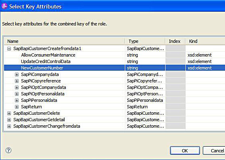Expand the SapPiCompanydata node
The image size is (225, 160).
[17, 75]
